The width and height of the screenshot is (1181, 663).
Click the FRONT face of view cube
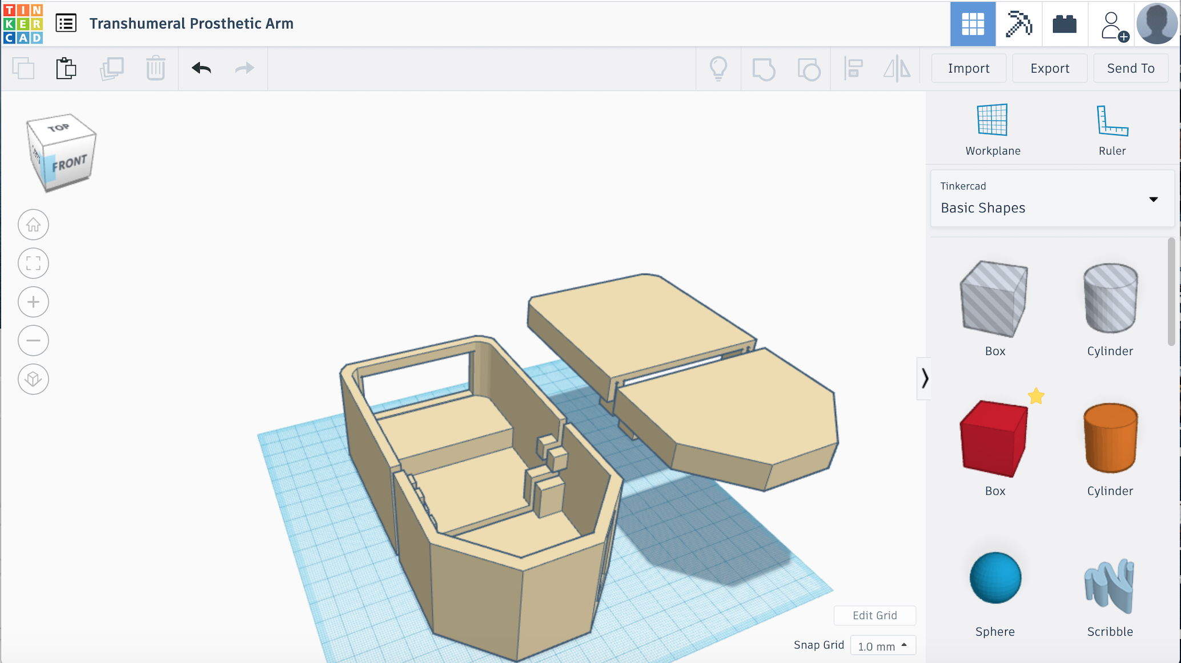pos(70,163)
